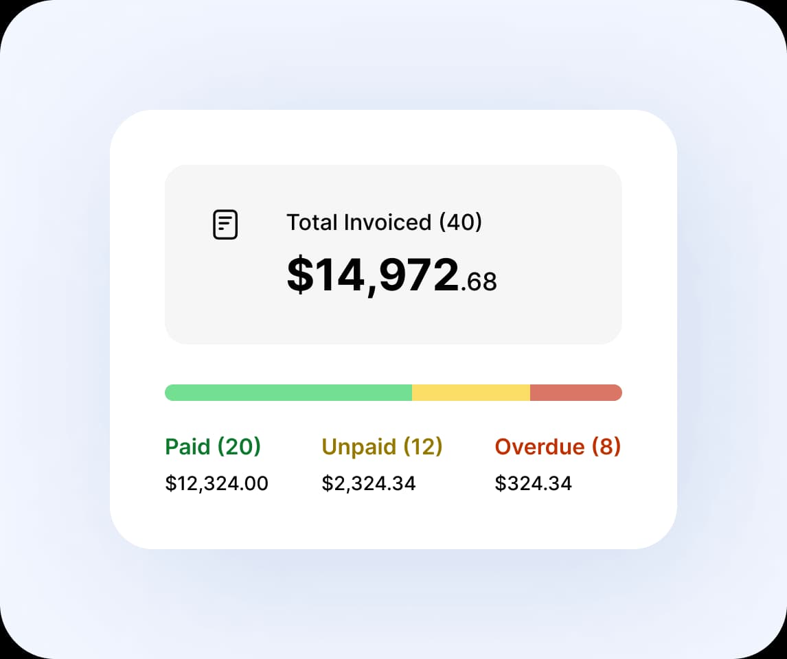This screenshot has width=787, height=659.
Task: Select the yellow Unpaid progress segment
Action: click(x=471, y=393)
